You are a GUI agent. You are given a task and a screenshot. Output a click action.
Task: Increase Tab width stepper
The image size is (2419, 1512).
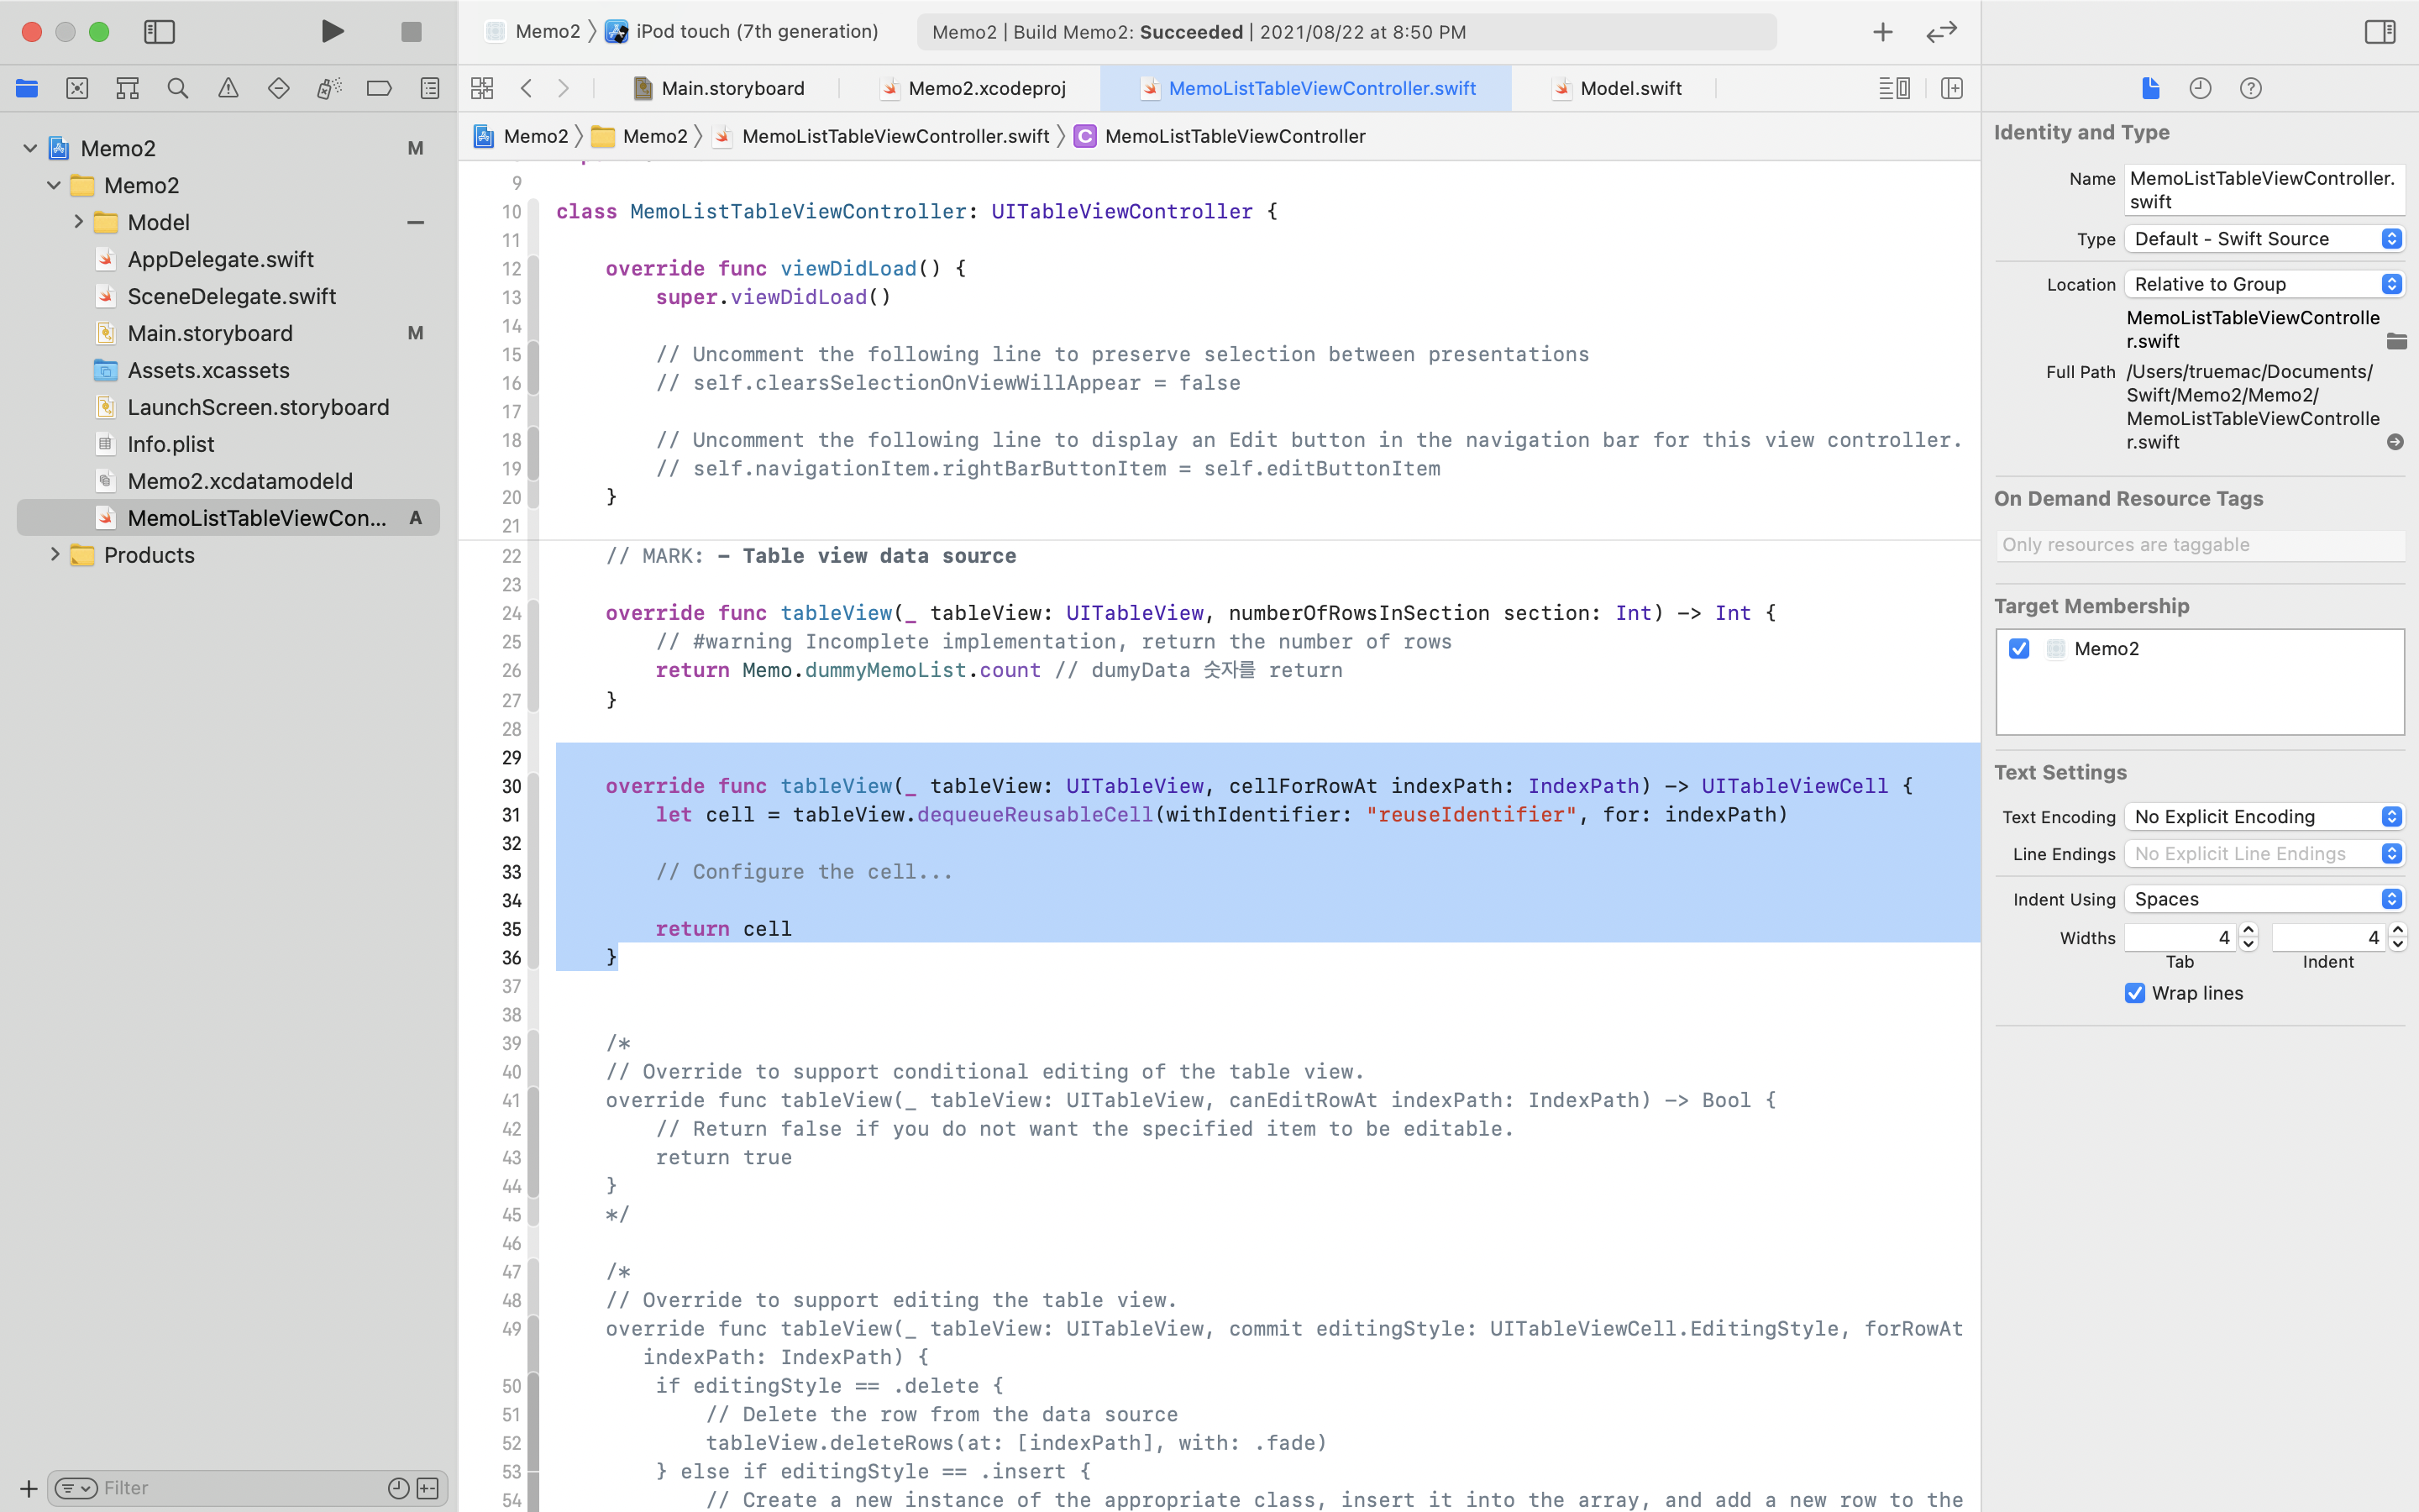click(2249, 930)
